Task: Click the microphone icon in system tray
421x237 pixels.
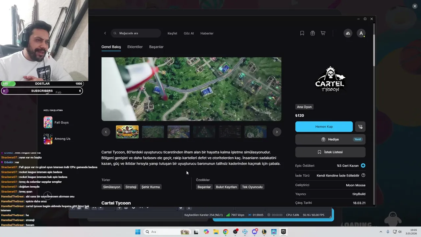Action: [x=388, y=232]
